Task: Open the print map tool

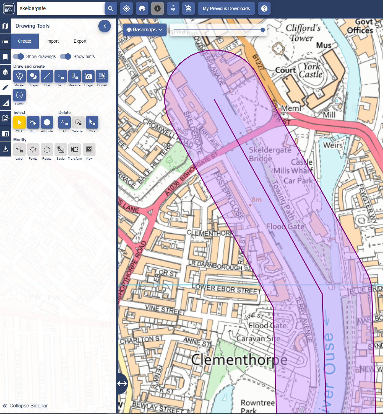Action: point(142,8)
